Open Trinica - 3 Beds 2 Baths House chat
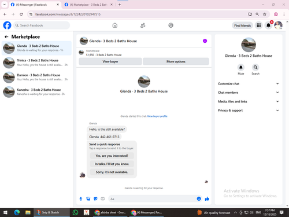The image size is (289, 217). click(x=36, y=62)
